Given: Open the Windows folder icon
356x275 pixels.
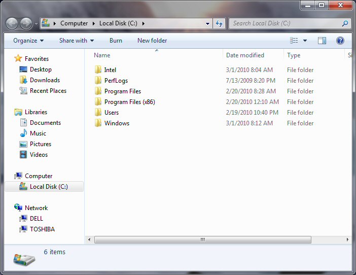Looking at the screenshot, I should 98,123.
